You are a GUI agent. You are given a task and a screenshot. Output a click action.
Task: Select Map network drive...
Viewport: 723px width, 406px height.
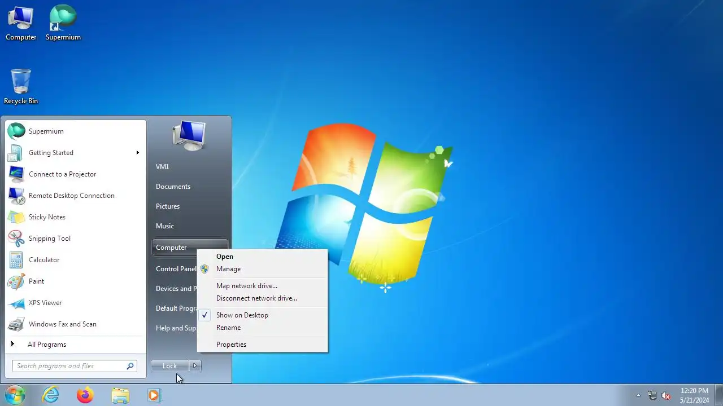coord(262,286)
